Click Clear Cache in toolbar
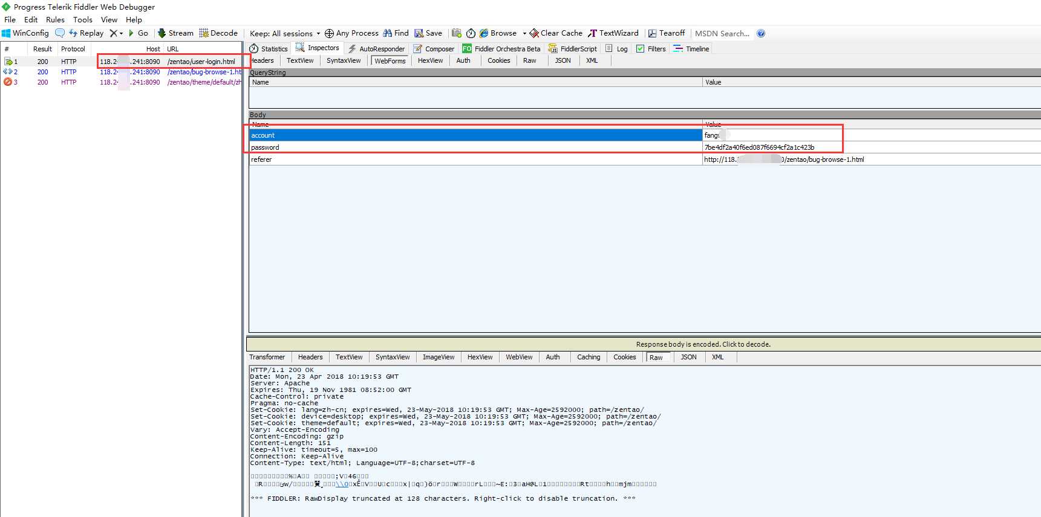This screenshot has width=1041, height=517. (x=556, y=33)
